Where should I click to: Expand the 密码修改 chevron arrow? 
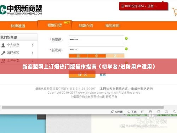pyautogui.click(x=33, y=53)
